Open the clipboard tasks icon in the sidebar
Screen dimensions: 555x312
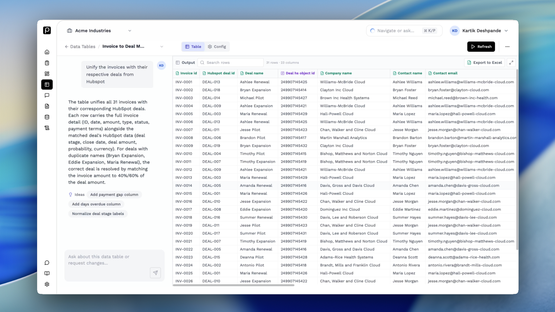pos(47,63)
